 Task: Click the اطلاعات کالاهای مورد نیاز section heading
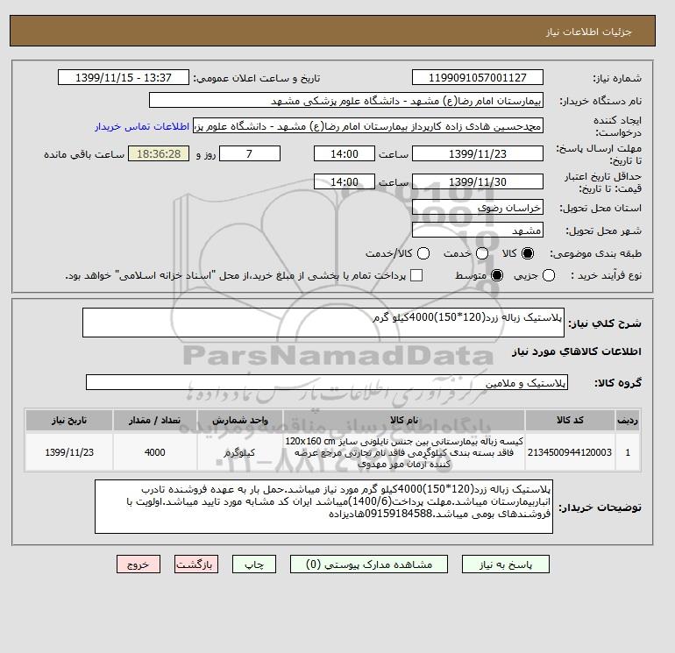pos(577,351)
